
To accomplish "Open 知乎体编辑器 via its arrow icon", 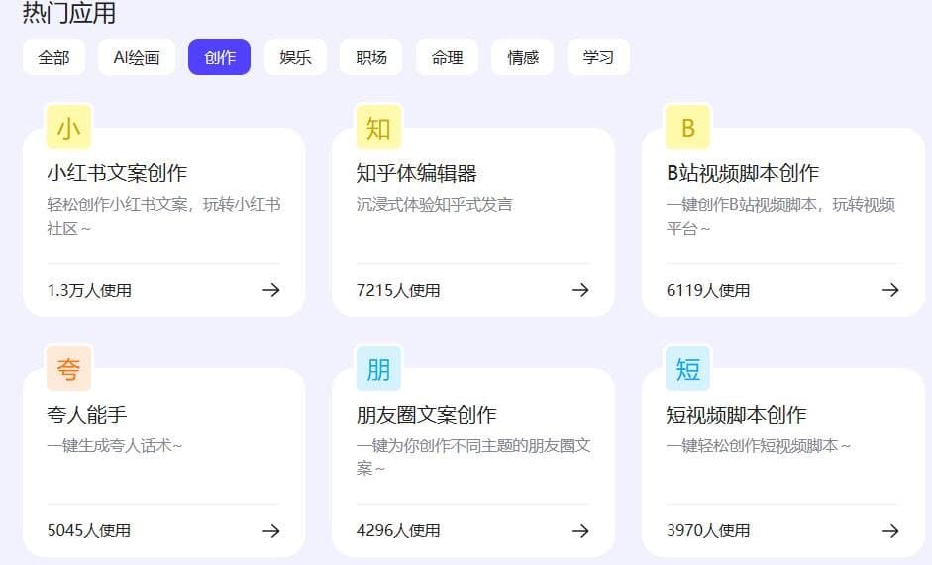I will click(580, 290).
